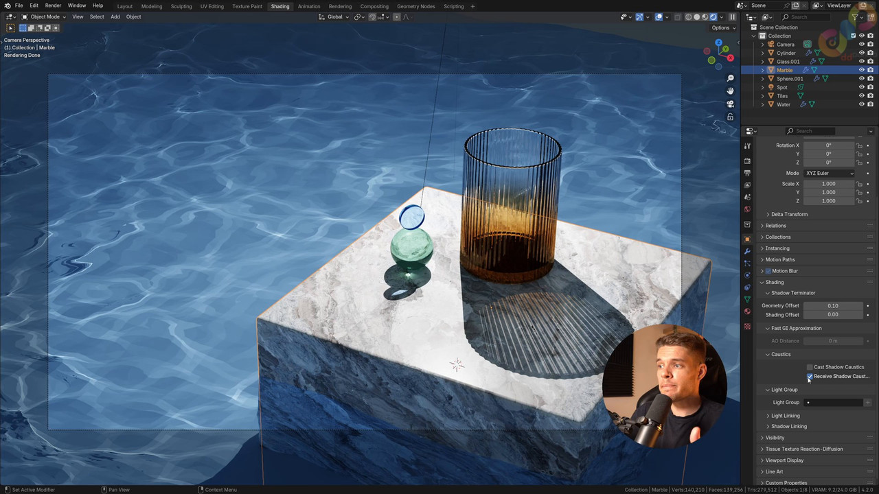Switch to the Layout workspace tab
Viewport: 879px width, 494px height.
(x=125, y=6)
